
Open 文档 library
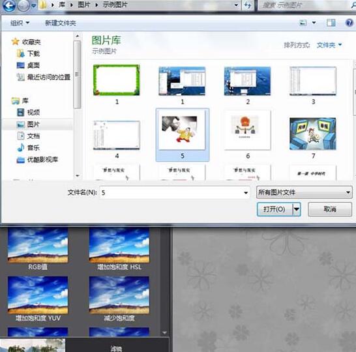(x=28, y=136)
